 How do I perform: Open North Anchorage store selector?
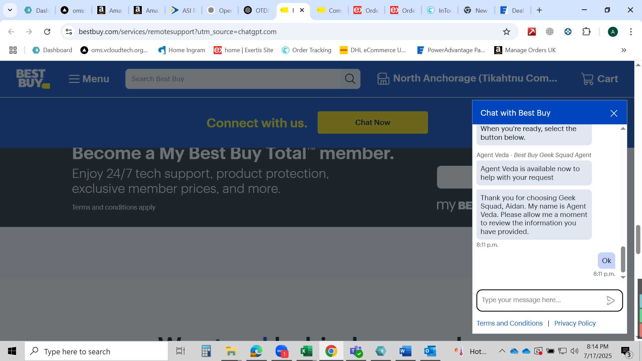pyautogui.click(x=467, y=78)
